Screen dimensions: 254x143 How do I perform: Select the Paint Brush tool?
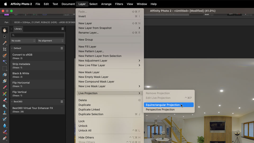coord(4,87)
